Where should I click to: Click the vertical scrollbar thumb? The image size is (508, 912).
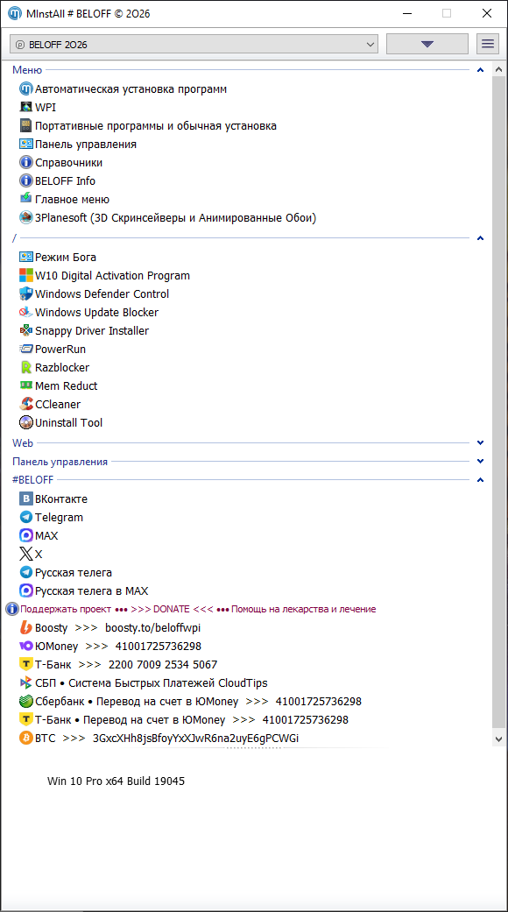[x=498, y=401]
